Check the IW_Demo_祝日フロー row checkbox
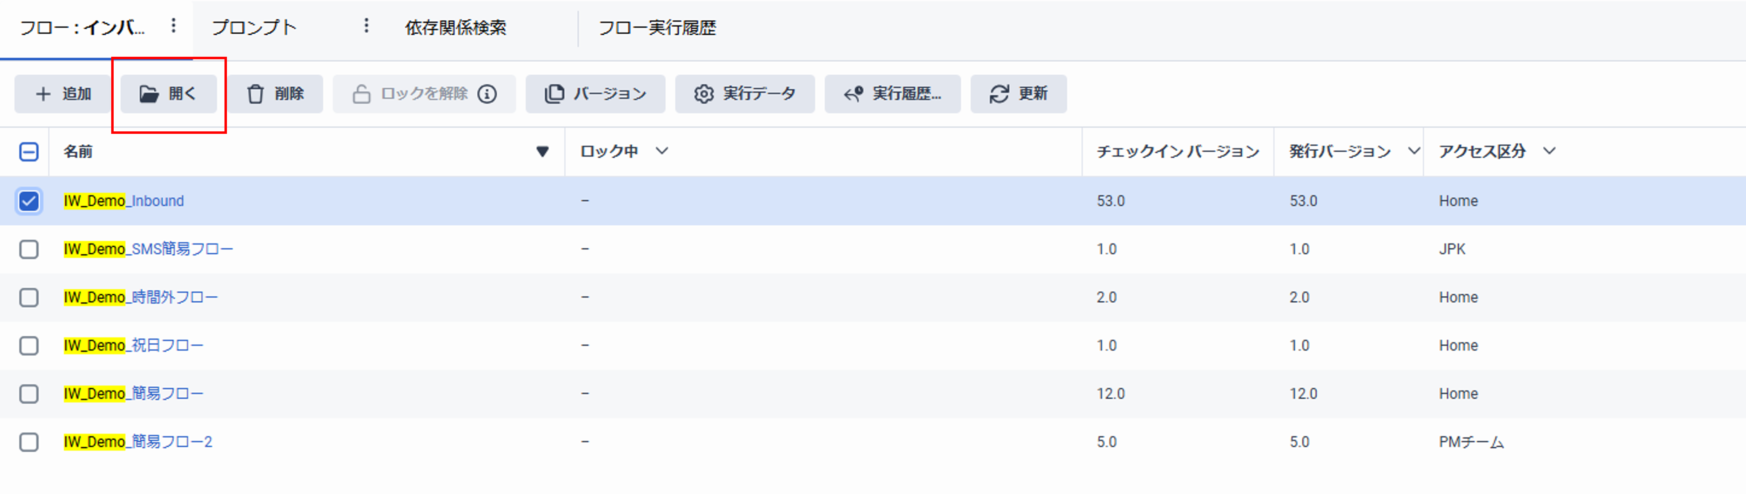This screenshot has width=1746, height=494. (x=28, y=346)
